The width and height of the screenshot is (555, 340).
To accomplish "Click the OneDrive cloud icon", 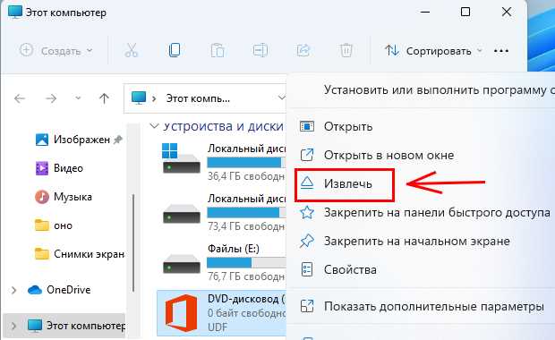I will (x=35, y=290).
